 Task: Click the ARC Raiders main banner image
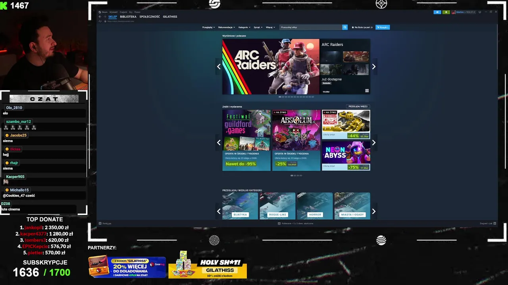click(x=271, y=66)
